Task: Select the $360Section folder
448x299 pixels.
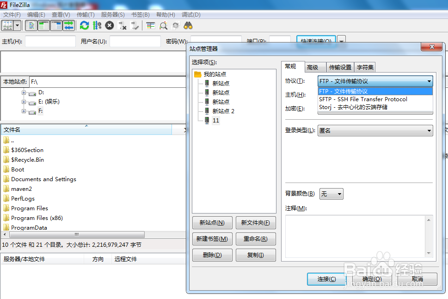Action: pos(27,150)
